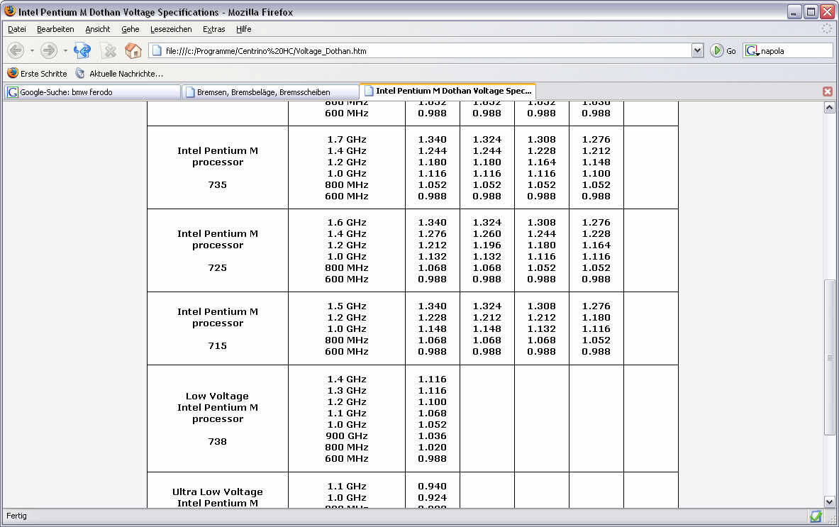
Task: Go back with the Back arrow button
Action: coord(16,51)
